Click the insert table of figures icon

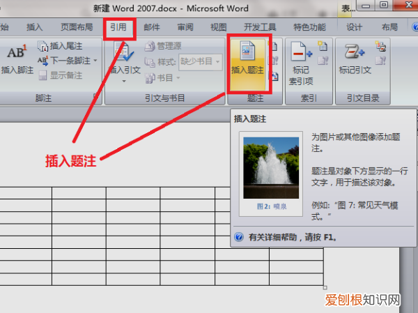tap(273, 47)
